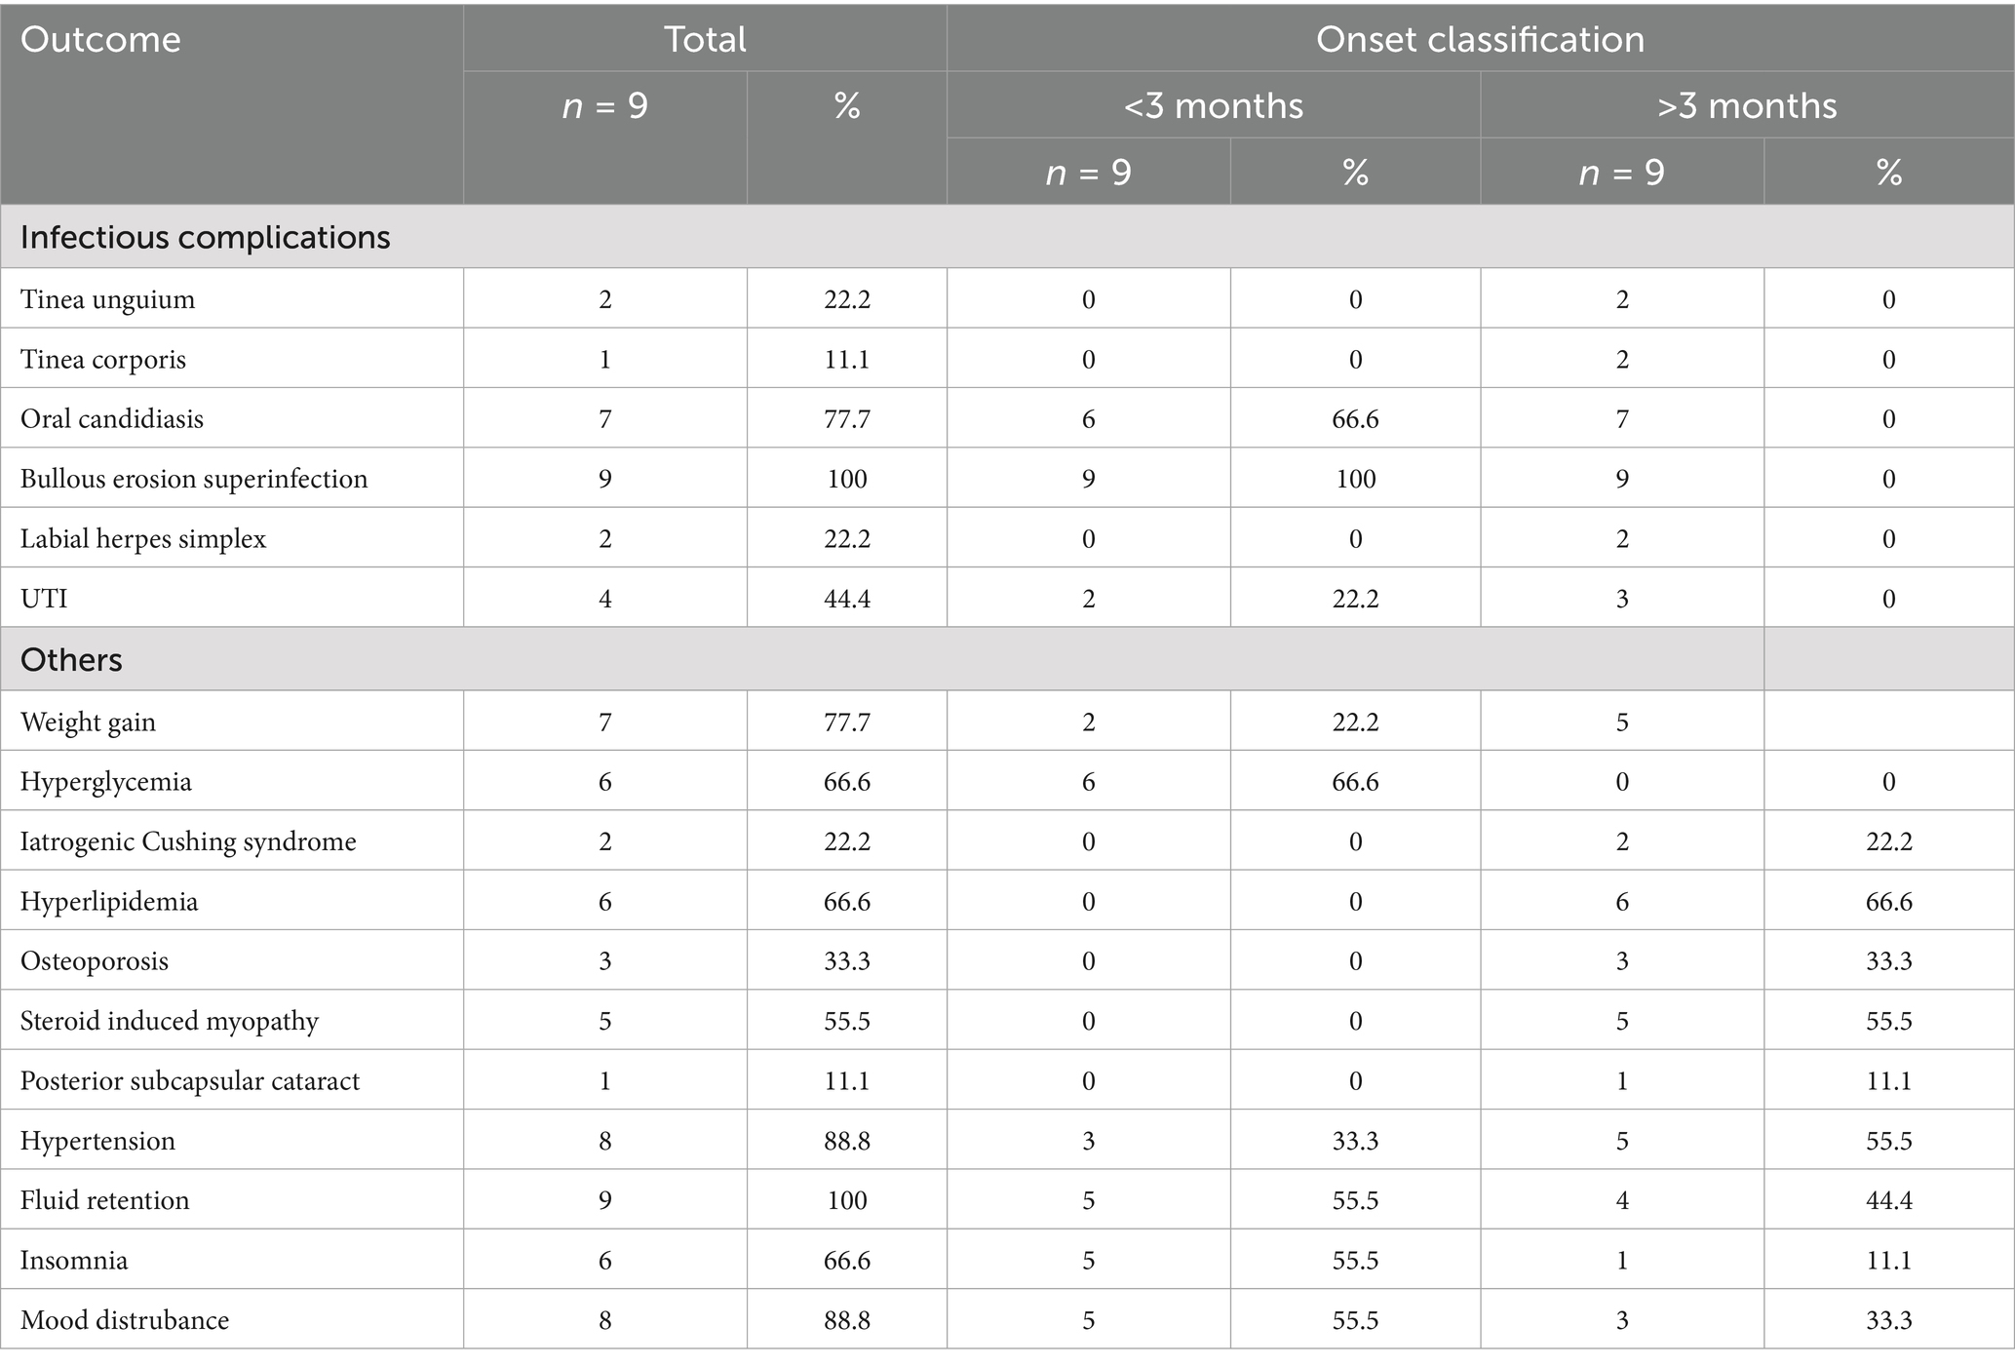Click the Tinea corporis row label
Image resolution: width=2015 pixels, height=1366 pixels.
[103, 359]
